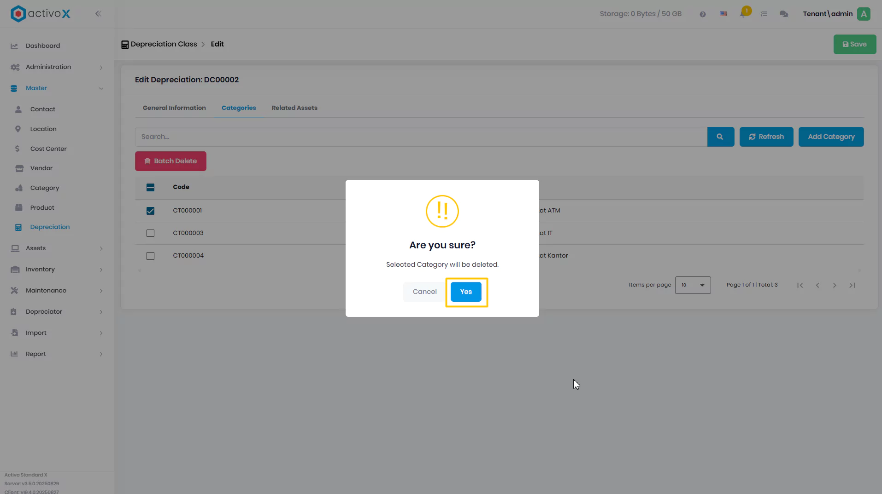Click the Refresh button
The image size is (882, 494).
pyautogui.click(x=766, y=137)
